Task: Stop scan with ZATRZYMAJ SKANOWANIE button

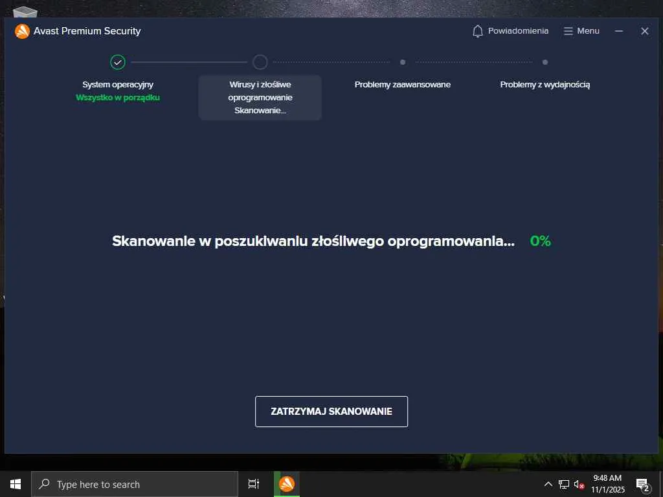Action: click(331, 412)
